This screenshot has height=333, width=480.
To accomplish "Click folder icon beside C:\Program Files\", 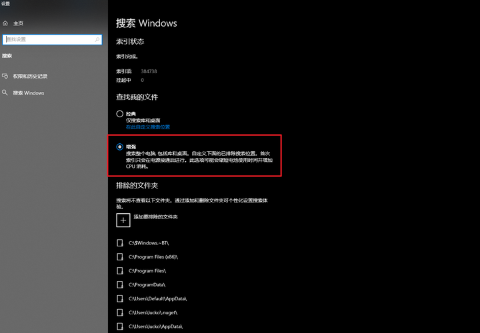I will coord(120,270).
